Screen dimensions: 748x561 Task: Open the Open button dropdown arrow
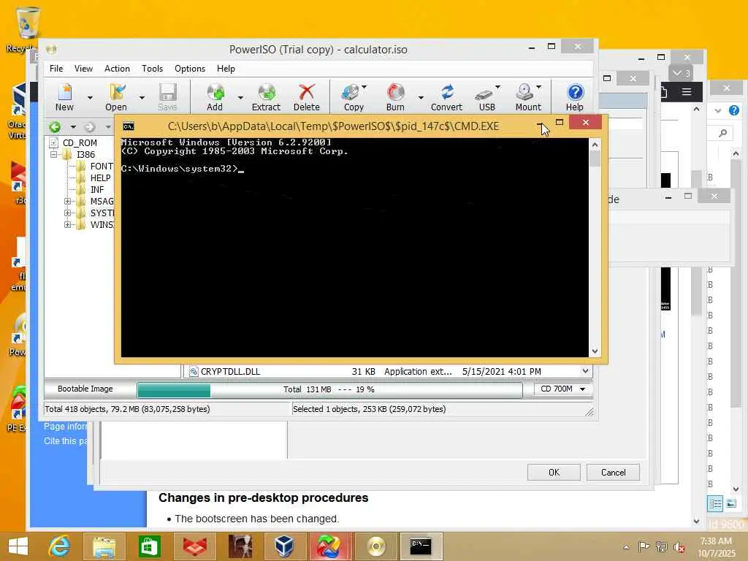(x=142, y=97)
